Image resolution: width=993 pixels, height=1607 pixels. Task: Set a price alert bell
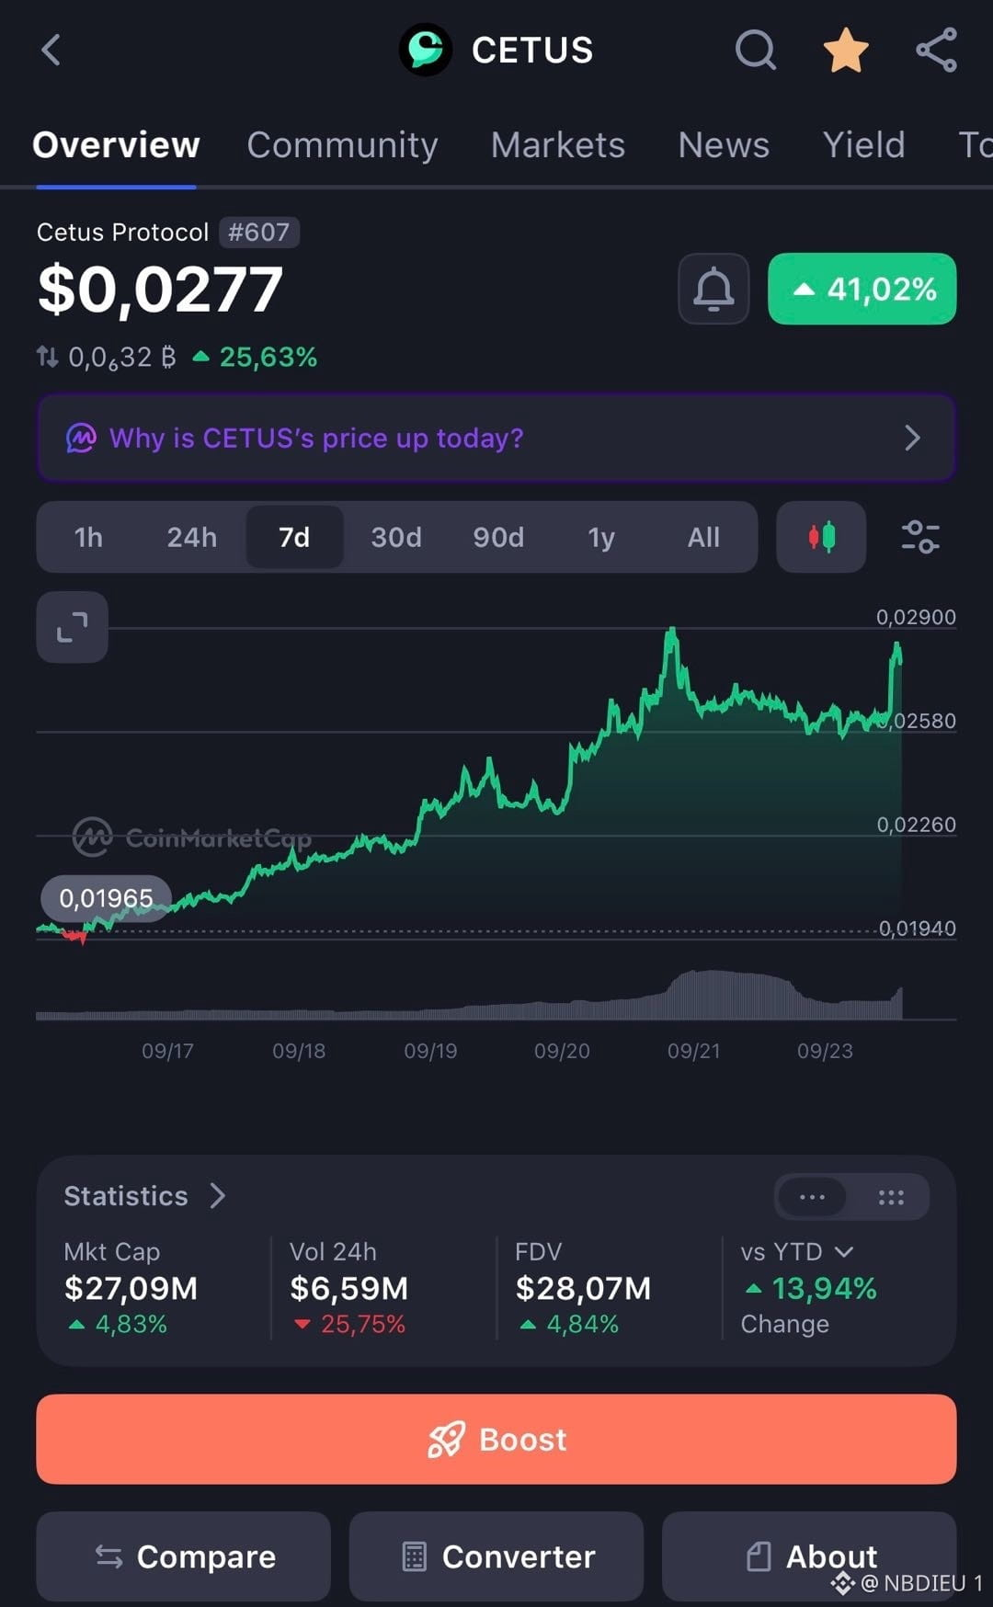(713, 289)
